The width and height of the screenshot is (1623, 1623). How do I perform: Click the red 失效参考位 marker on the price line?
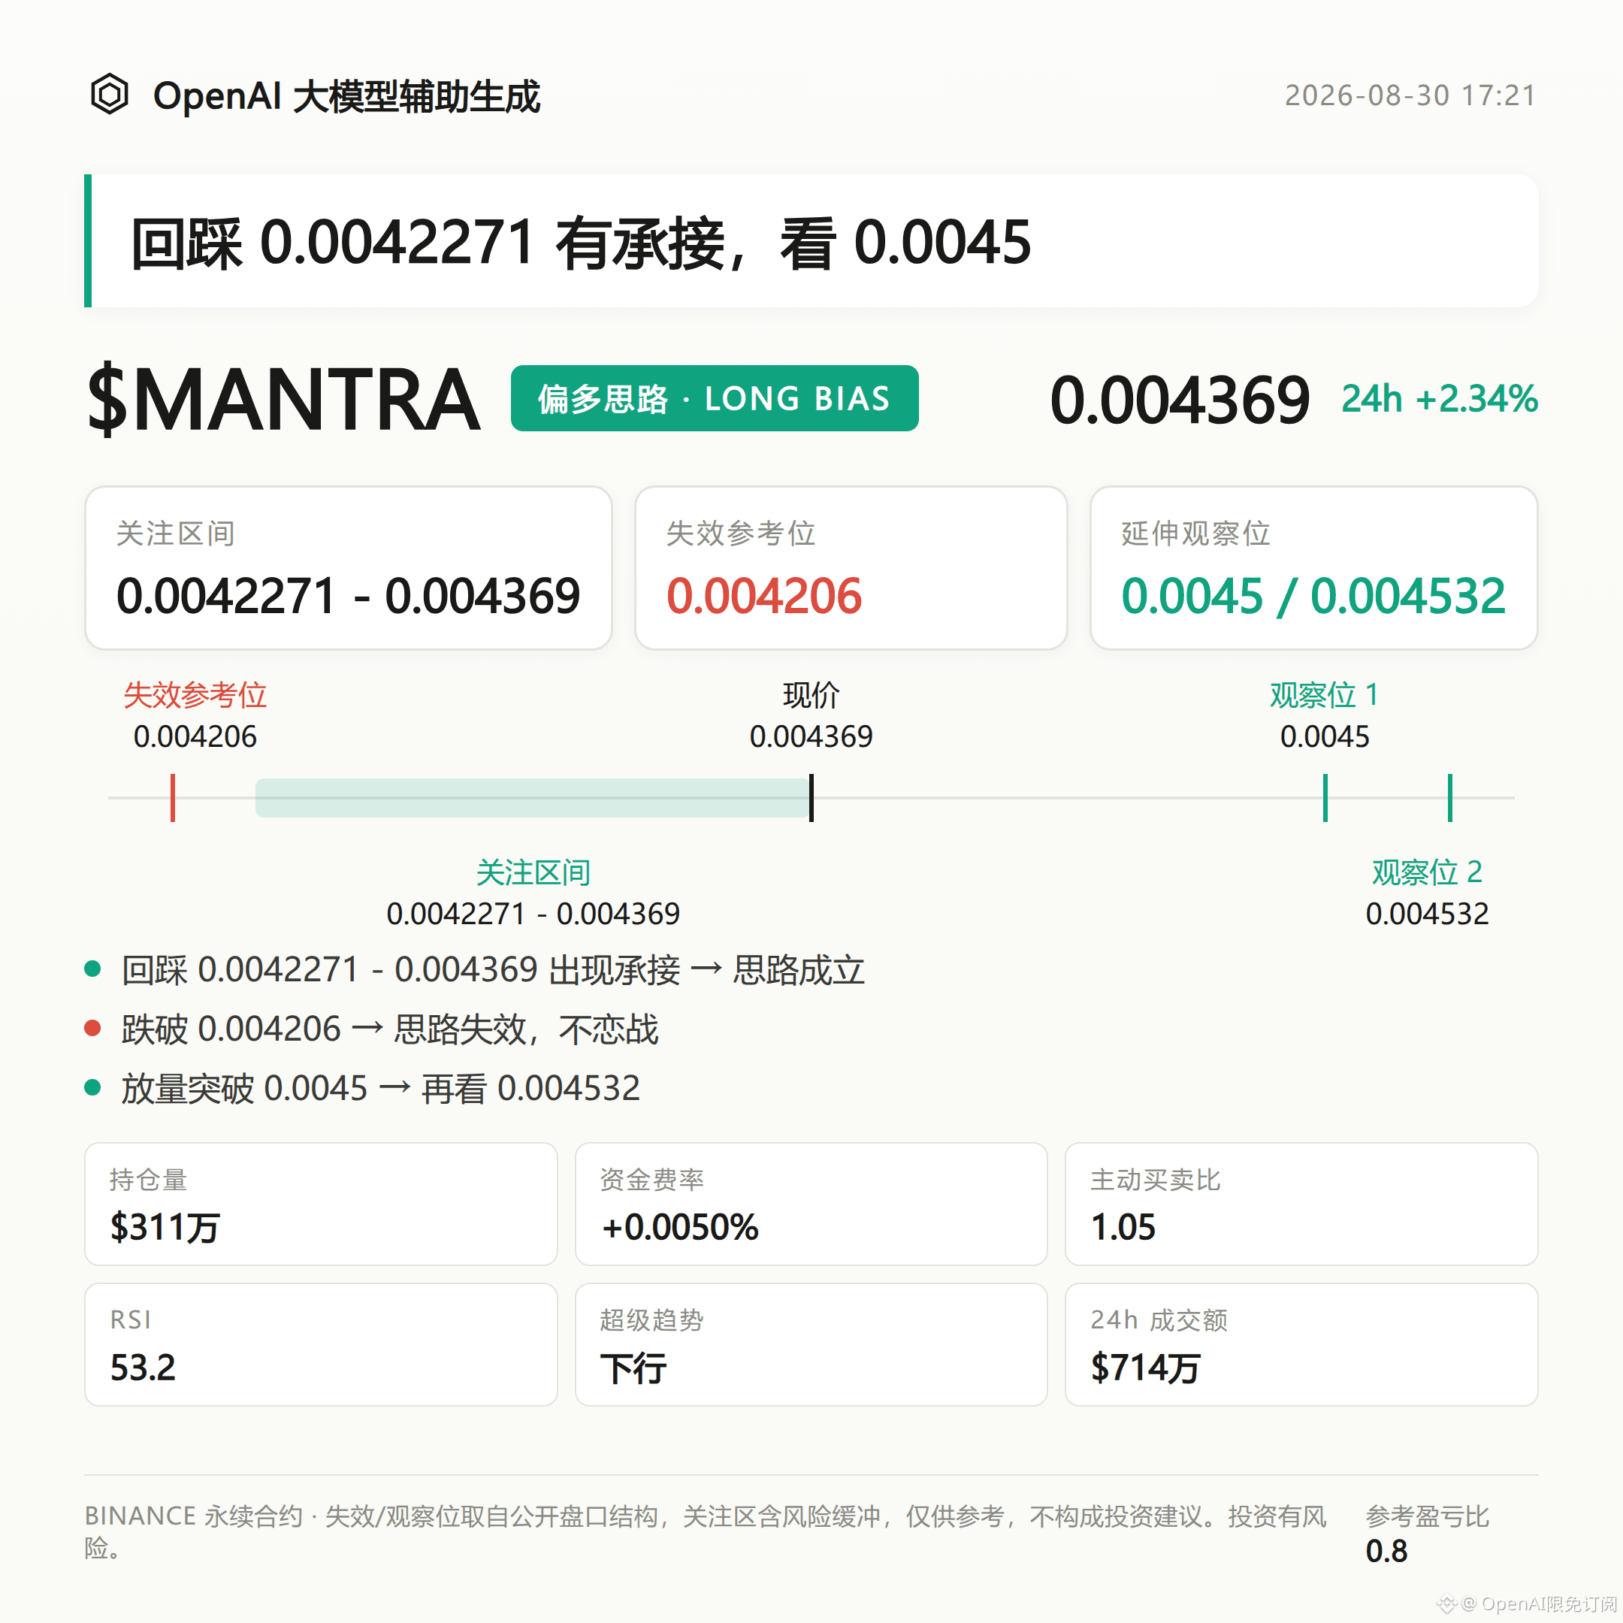(x=173, y=797)
